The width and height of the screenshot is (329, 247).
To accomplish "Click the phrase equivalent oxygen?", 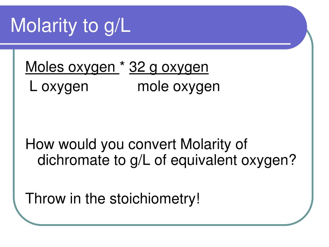I will [233, 160].
